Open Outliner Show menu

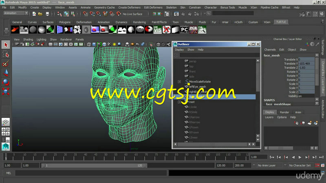tap(191, 50)
